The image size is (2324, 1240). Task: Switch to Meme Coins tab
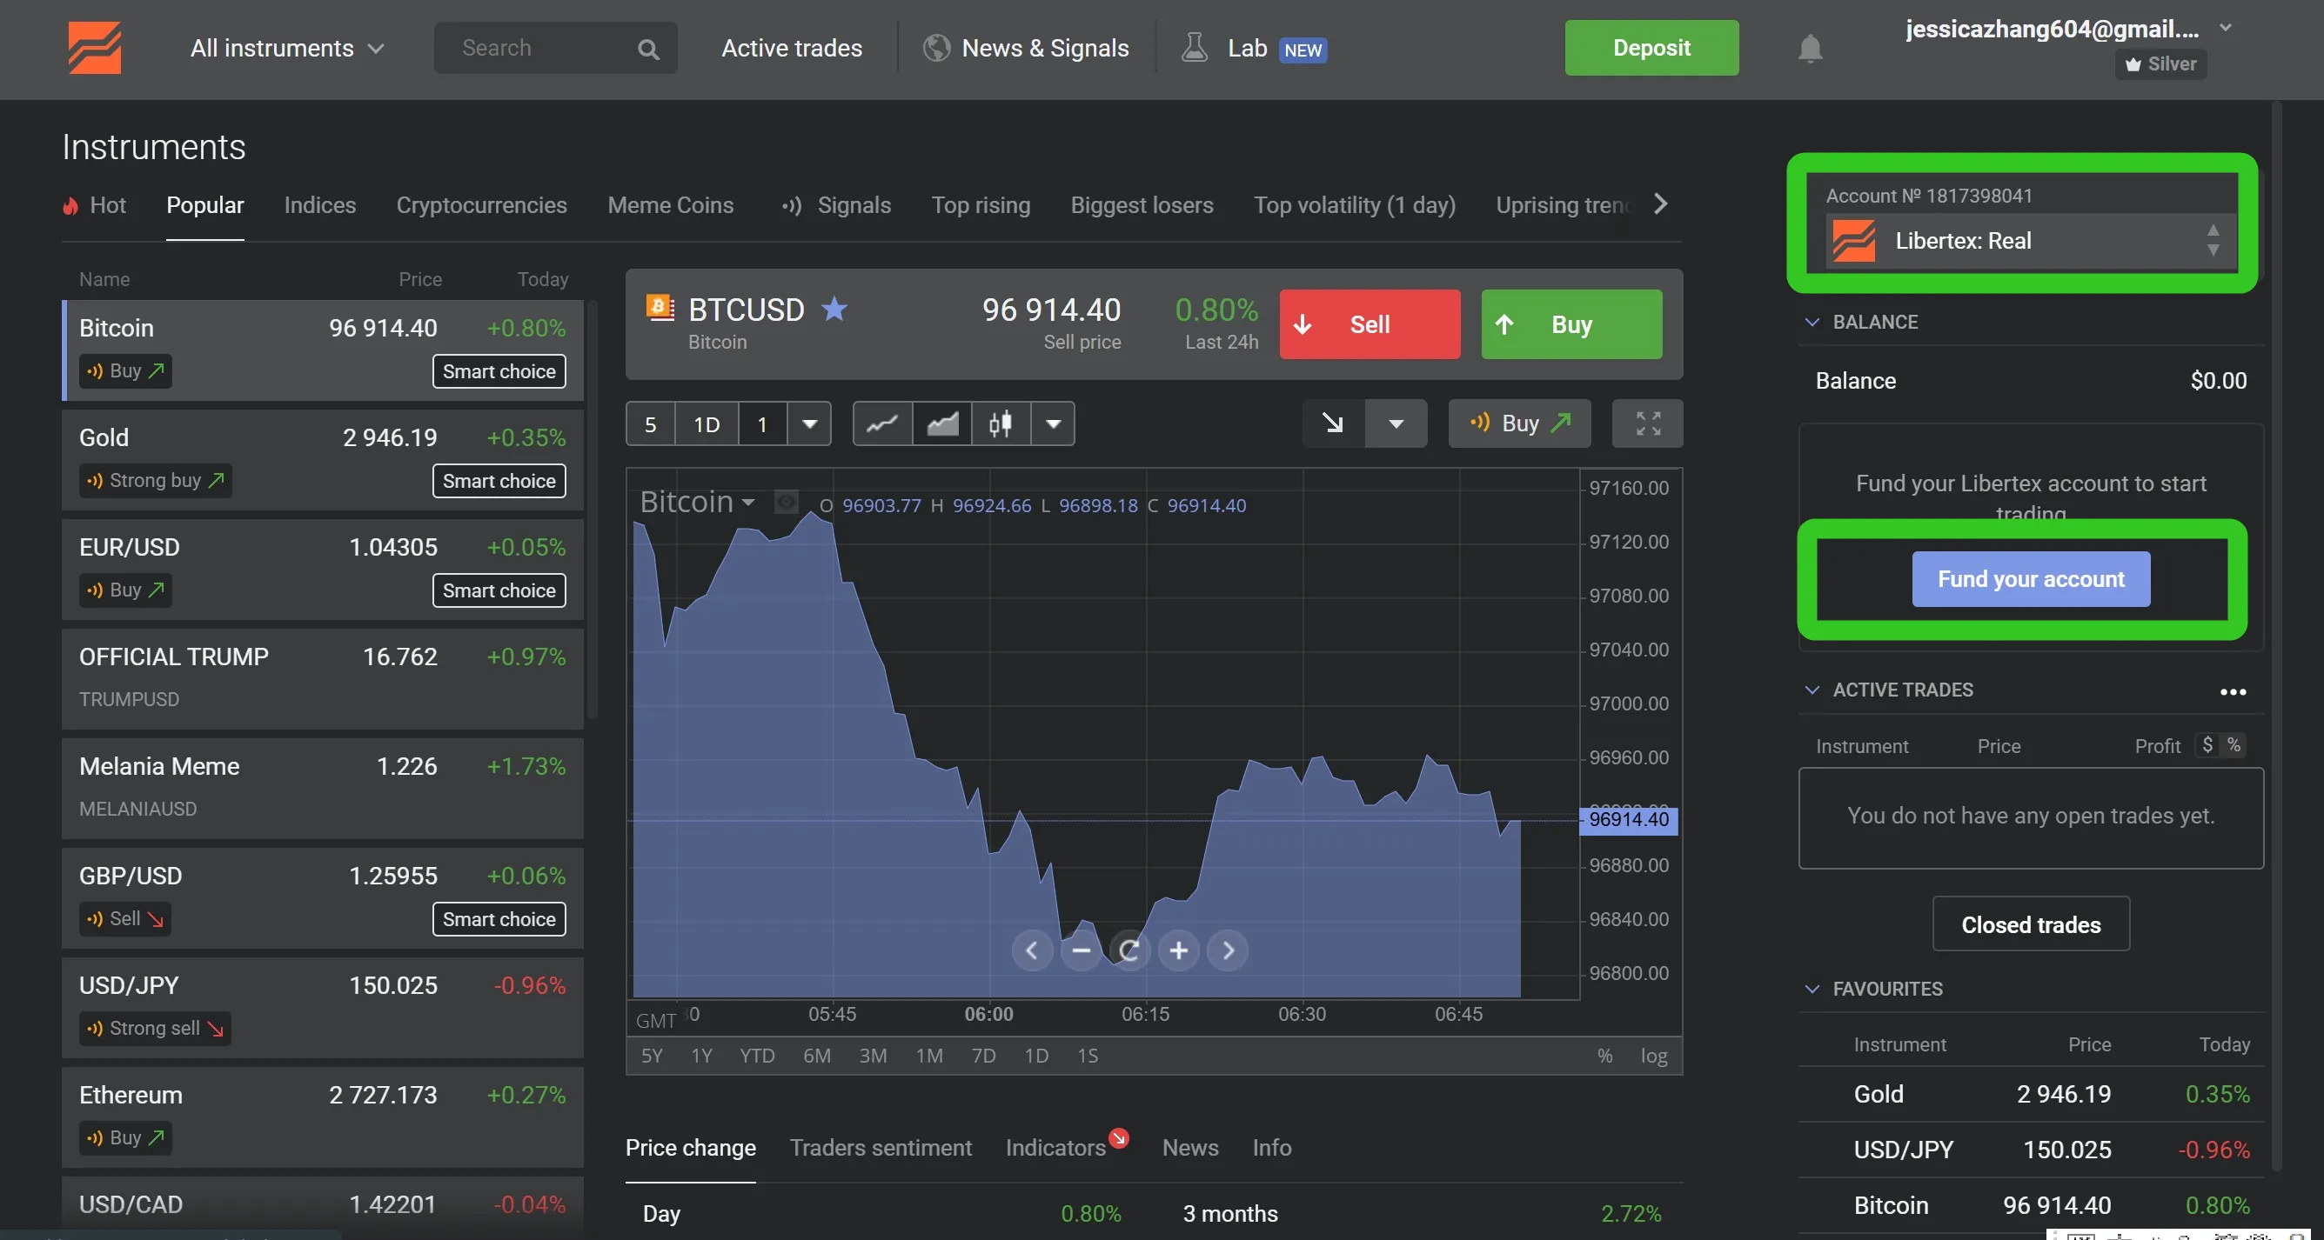click(x=670, y=204)
